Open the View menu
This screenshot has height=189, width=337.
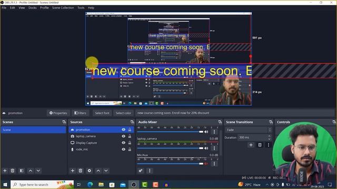point(22,8)
